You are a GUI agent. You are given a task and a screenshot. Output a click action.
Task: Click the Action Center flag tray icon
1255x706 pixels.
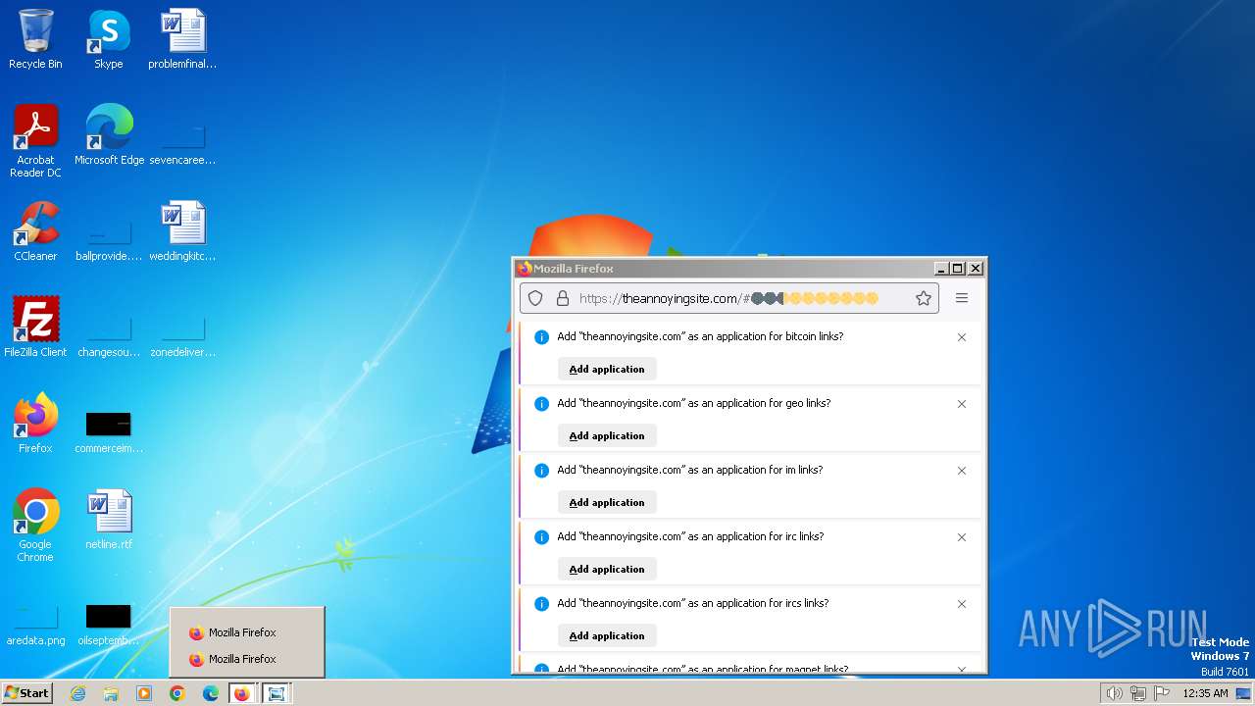1162,693
